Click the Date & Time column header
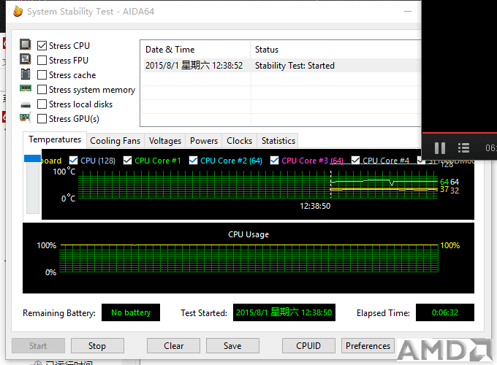 [x=195, y=50]
